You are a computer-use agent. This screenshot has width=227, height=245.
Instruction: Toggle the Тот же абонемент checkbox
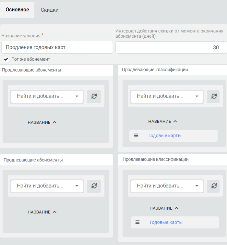6,59
